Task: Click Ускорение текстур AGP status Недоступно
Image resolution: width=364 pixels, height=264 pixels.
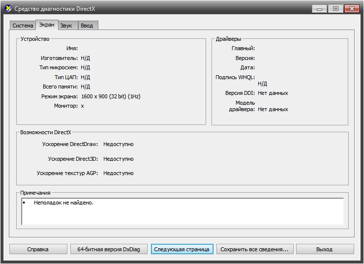Action: tap(119, 173)
